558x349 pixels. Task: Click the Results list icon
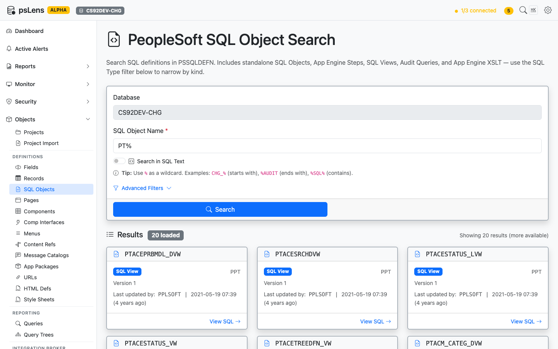(x=110, y=235)
